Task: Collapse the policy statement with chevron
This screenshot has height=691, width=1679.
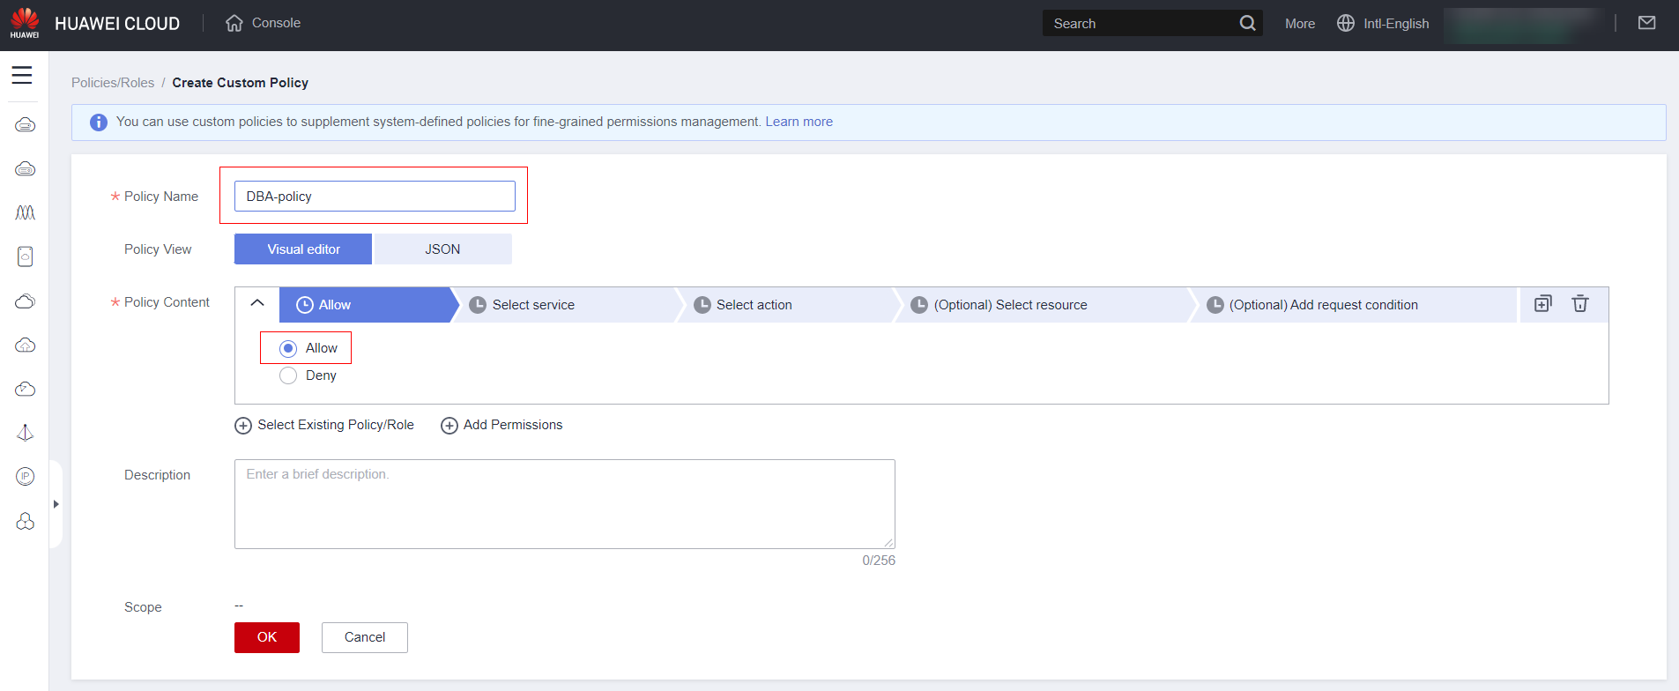Action: tap(257, 303)
